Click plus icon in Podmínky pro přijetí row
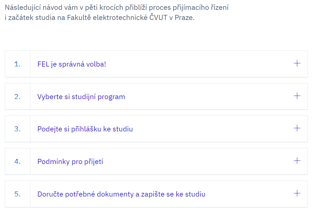Screen dimensions: 312x212 [297, 161]
